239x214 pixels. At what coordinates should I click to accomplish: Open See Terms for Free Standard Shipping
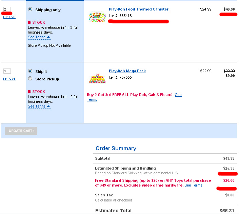point(194,185)
